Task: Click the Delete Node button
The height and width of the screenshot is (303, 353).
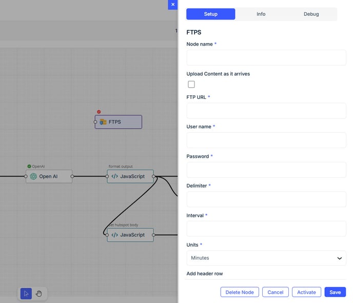Action: [240, 292]
